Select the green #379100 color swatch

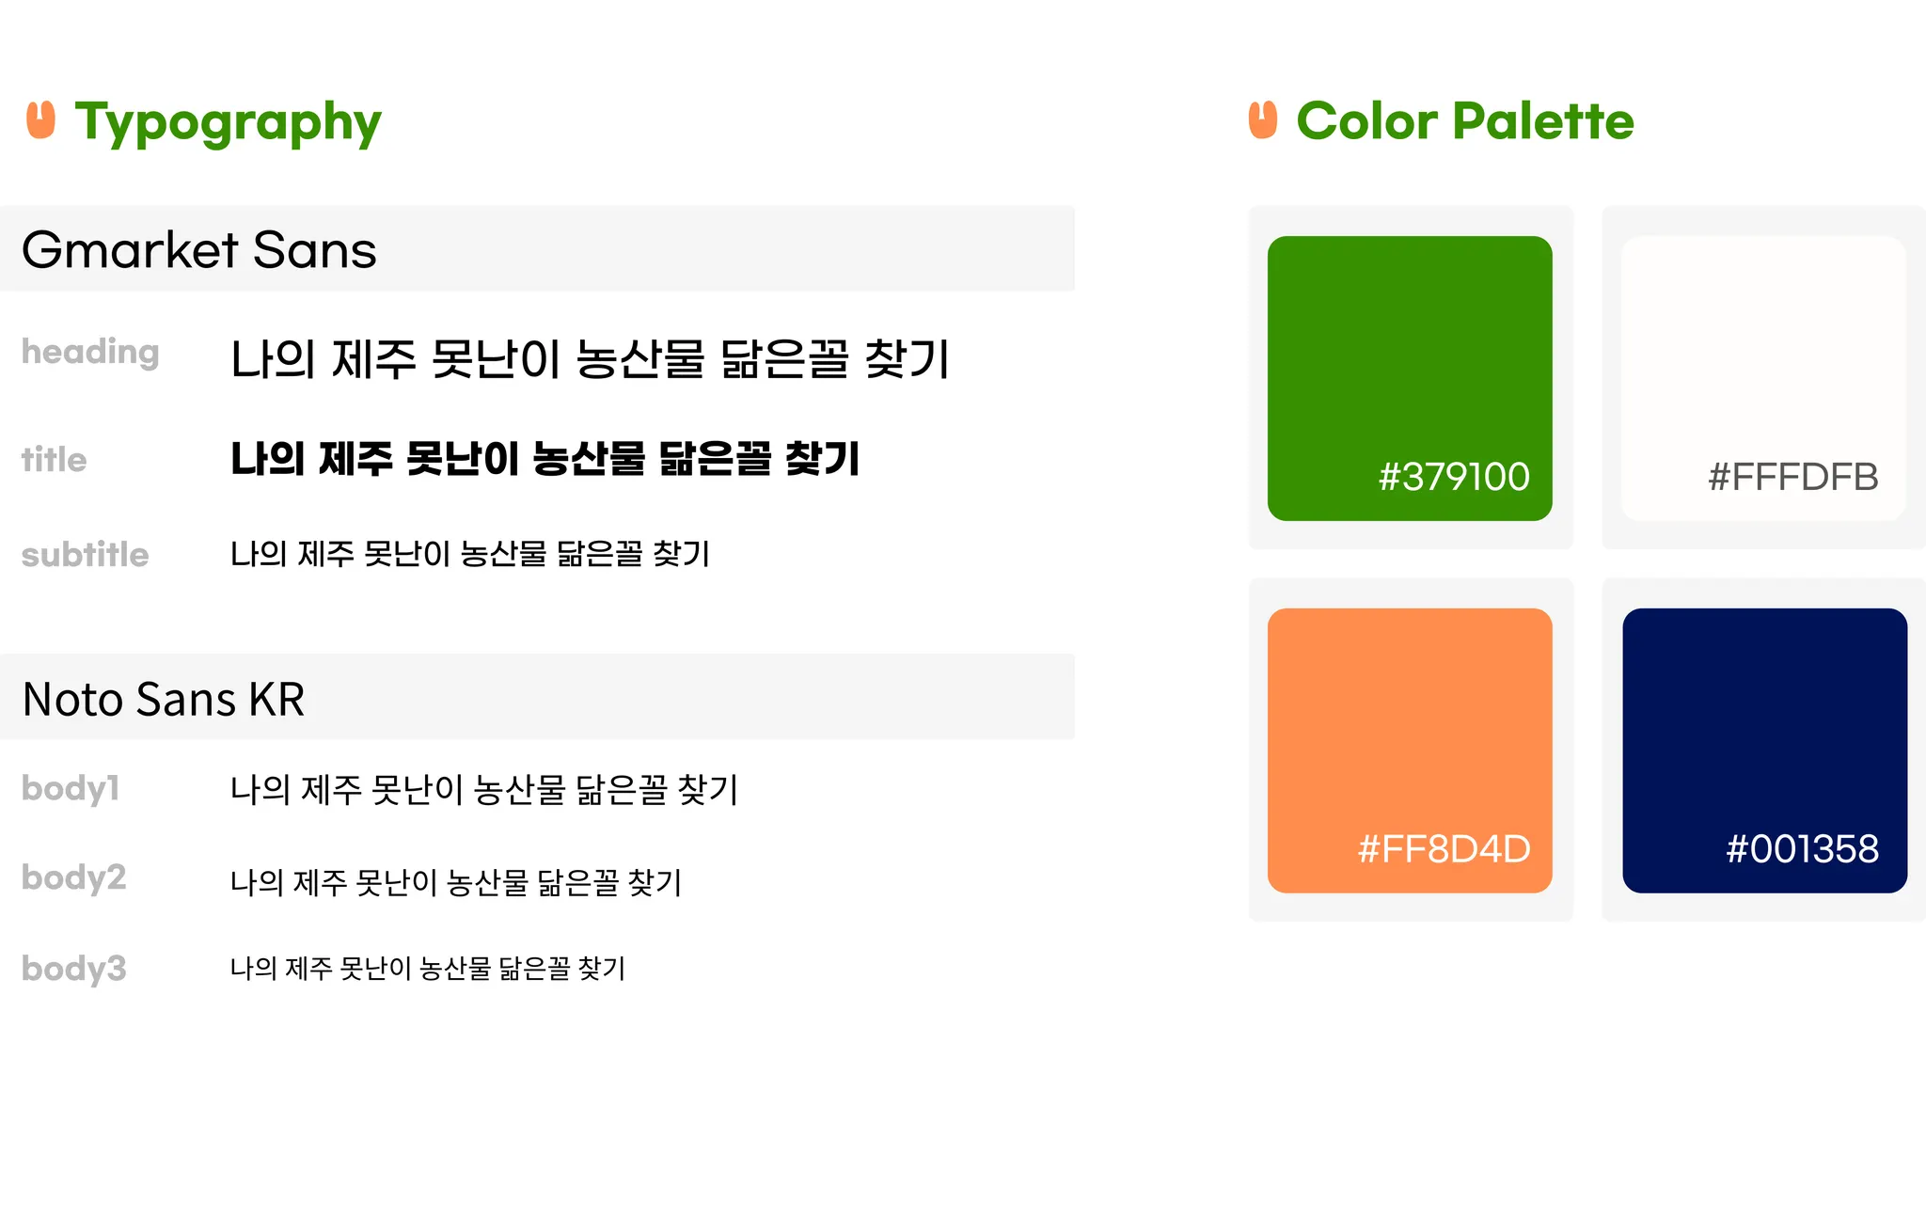point(1410,378)
